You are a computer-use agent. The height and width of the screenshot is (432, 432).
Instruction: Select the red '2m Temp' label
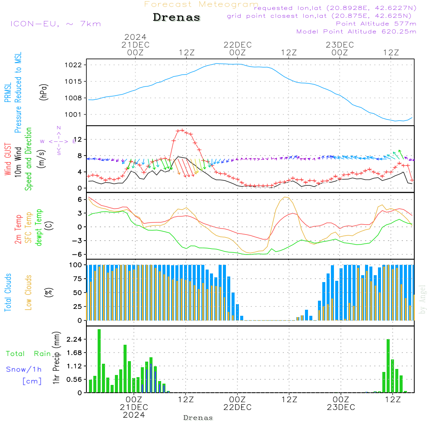pos(18,229)
